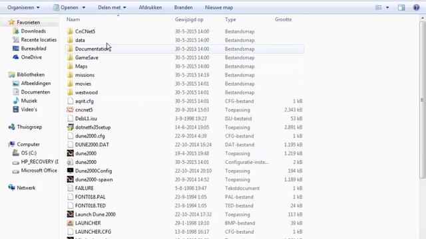Select the data folder icon
Screen dimensions: 426x239
[x=70, y=40]
